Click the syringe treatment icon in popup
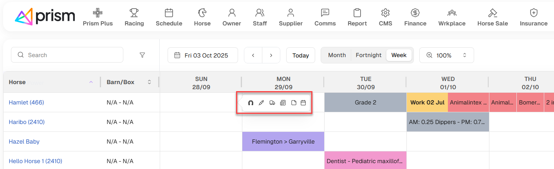This screenshot has width=554, height=169. [x=262, y=103]
